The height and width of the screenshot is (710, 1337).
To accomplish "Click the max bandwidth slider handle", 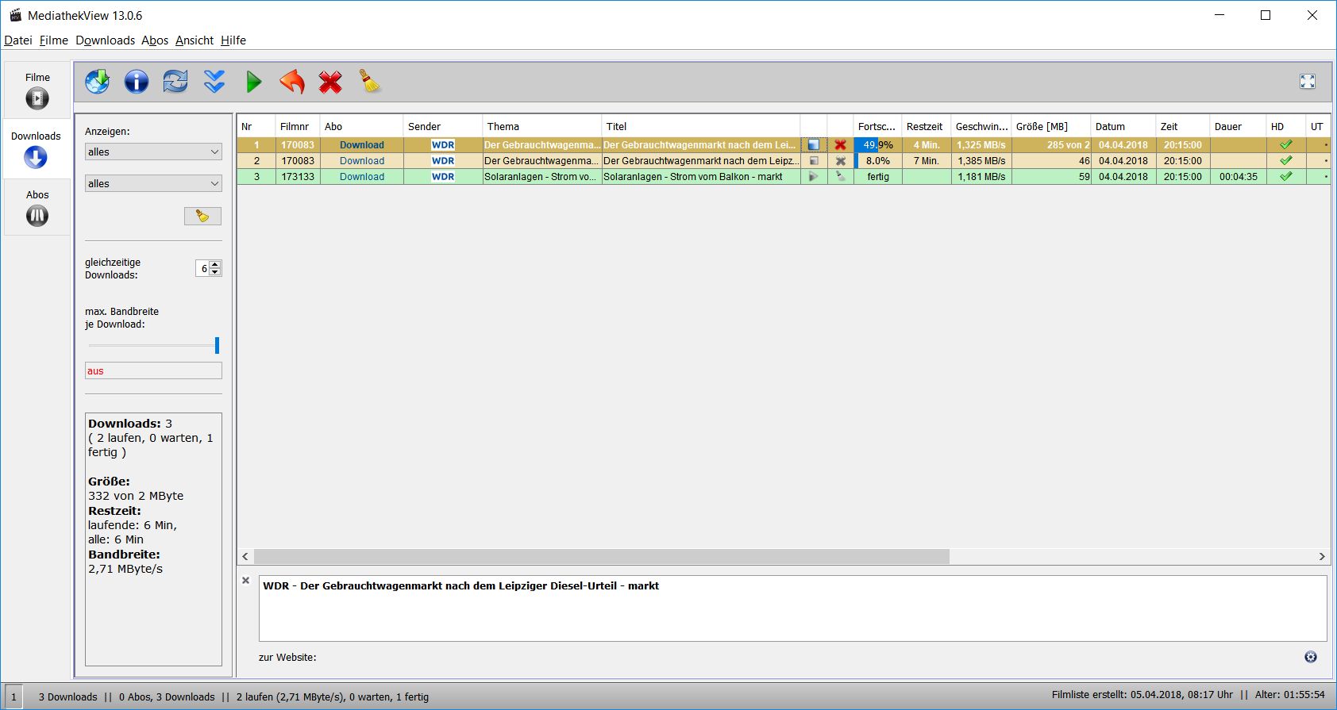I will coord(217,345).
